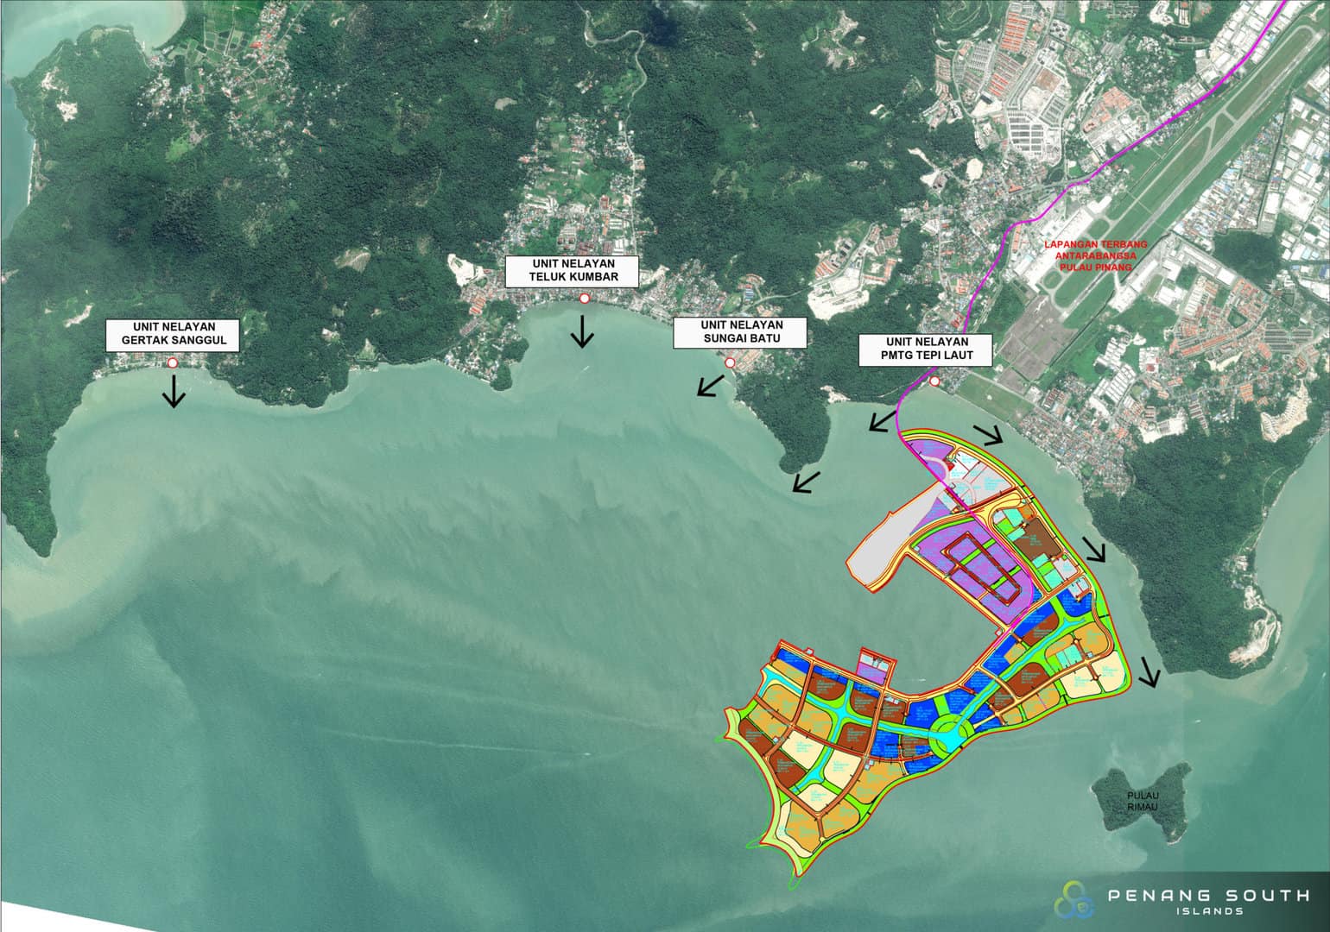Image resolution: width=1330 pixels, height=932 pixels.
Task: Open the UNIT NELAYAN GERTAK SANGGUL label
Action: tap(173, 335)
